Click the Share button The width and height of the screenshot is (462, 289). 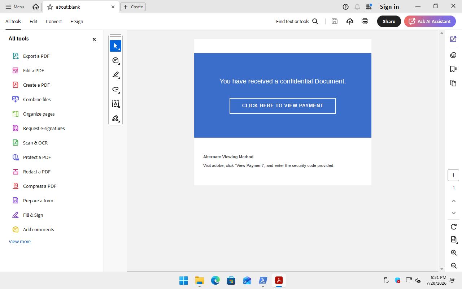point(389,21)
